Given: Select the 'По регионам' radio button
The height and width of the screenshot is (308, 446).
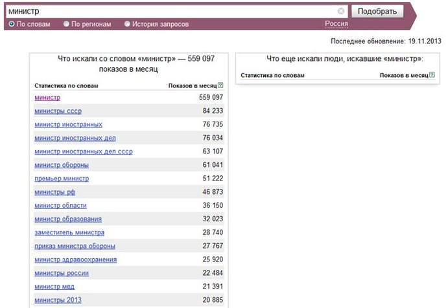Looking at the screenshot, I should [x=66, y=24].
